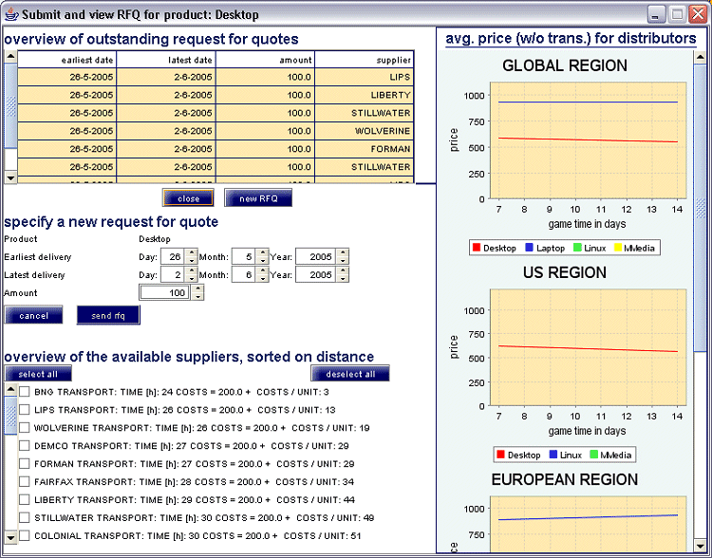Click the quotes table scrollbar up arrow
The image size is (712, 558).
click(10, 57)
